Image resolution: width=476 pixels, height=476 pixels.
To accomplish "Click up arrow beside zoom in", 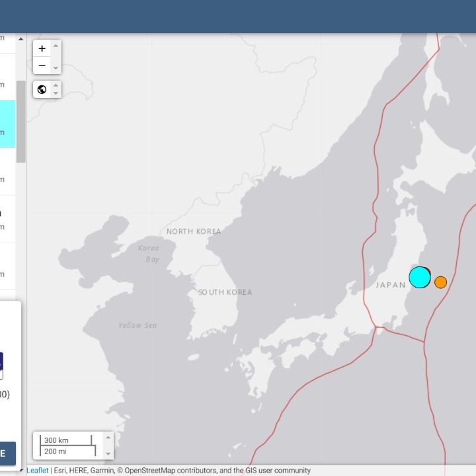I will tap(56, 46).
